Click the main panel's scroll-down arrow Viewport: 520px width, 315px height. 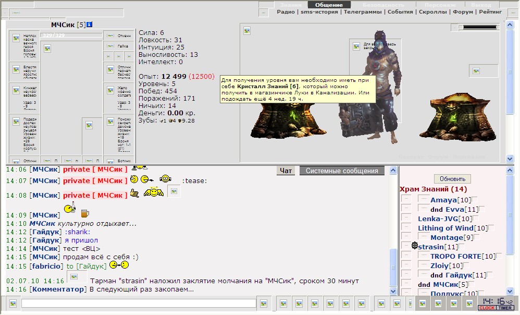coord(510,159)
